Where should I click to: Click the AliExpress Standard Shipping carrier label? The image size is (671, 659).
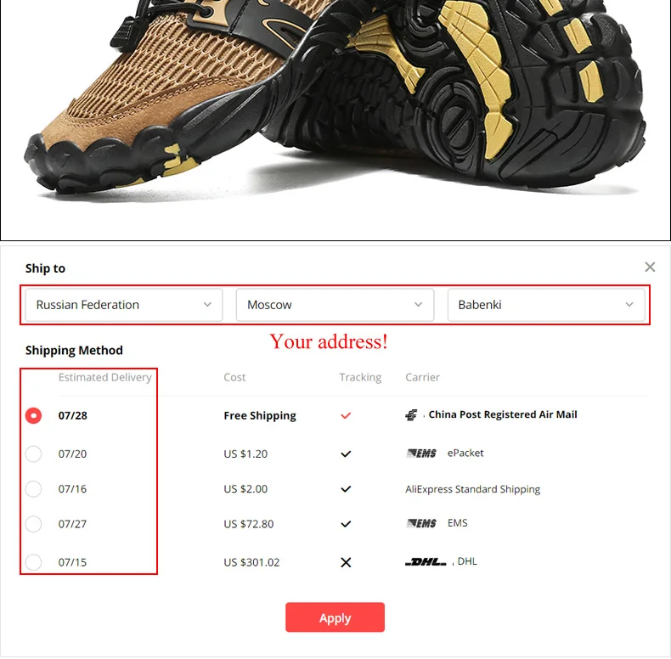(x=472, y=489)
